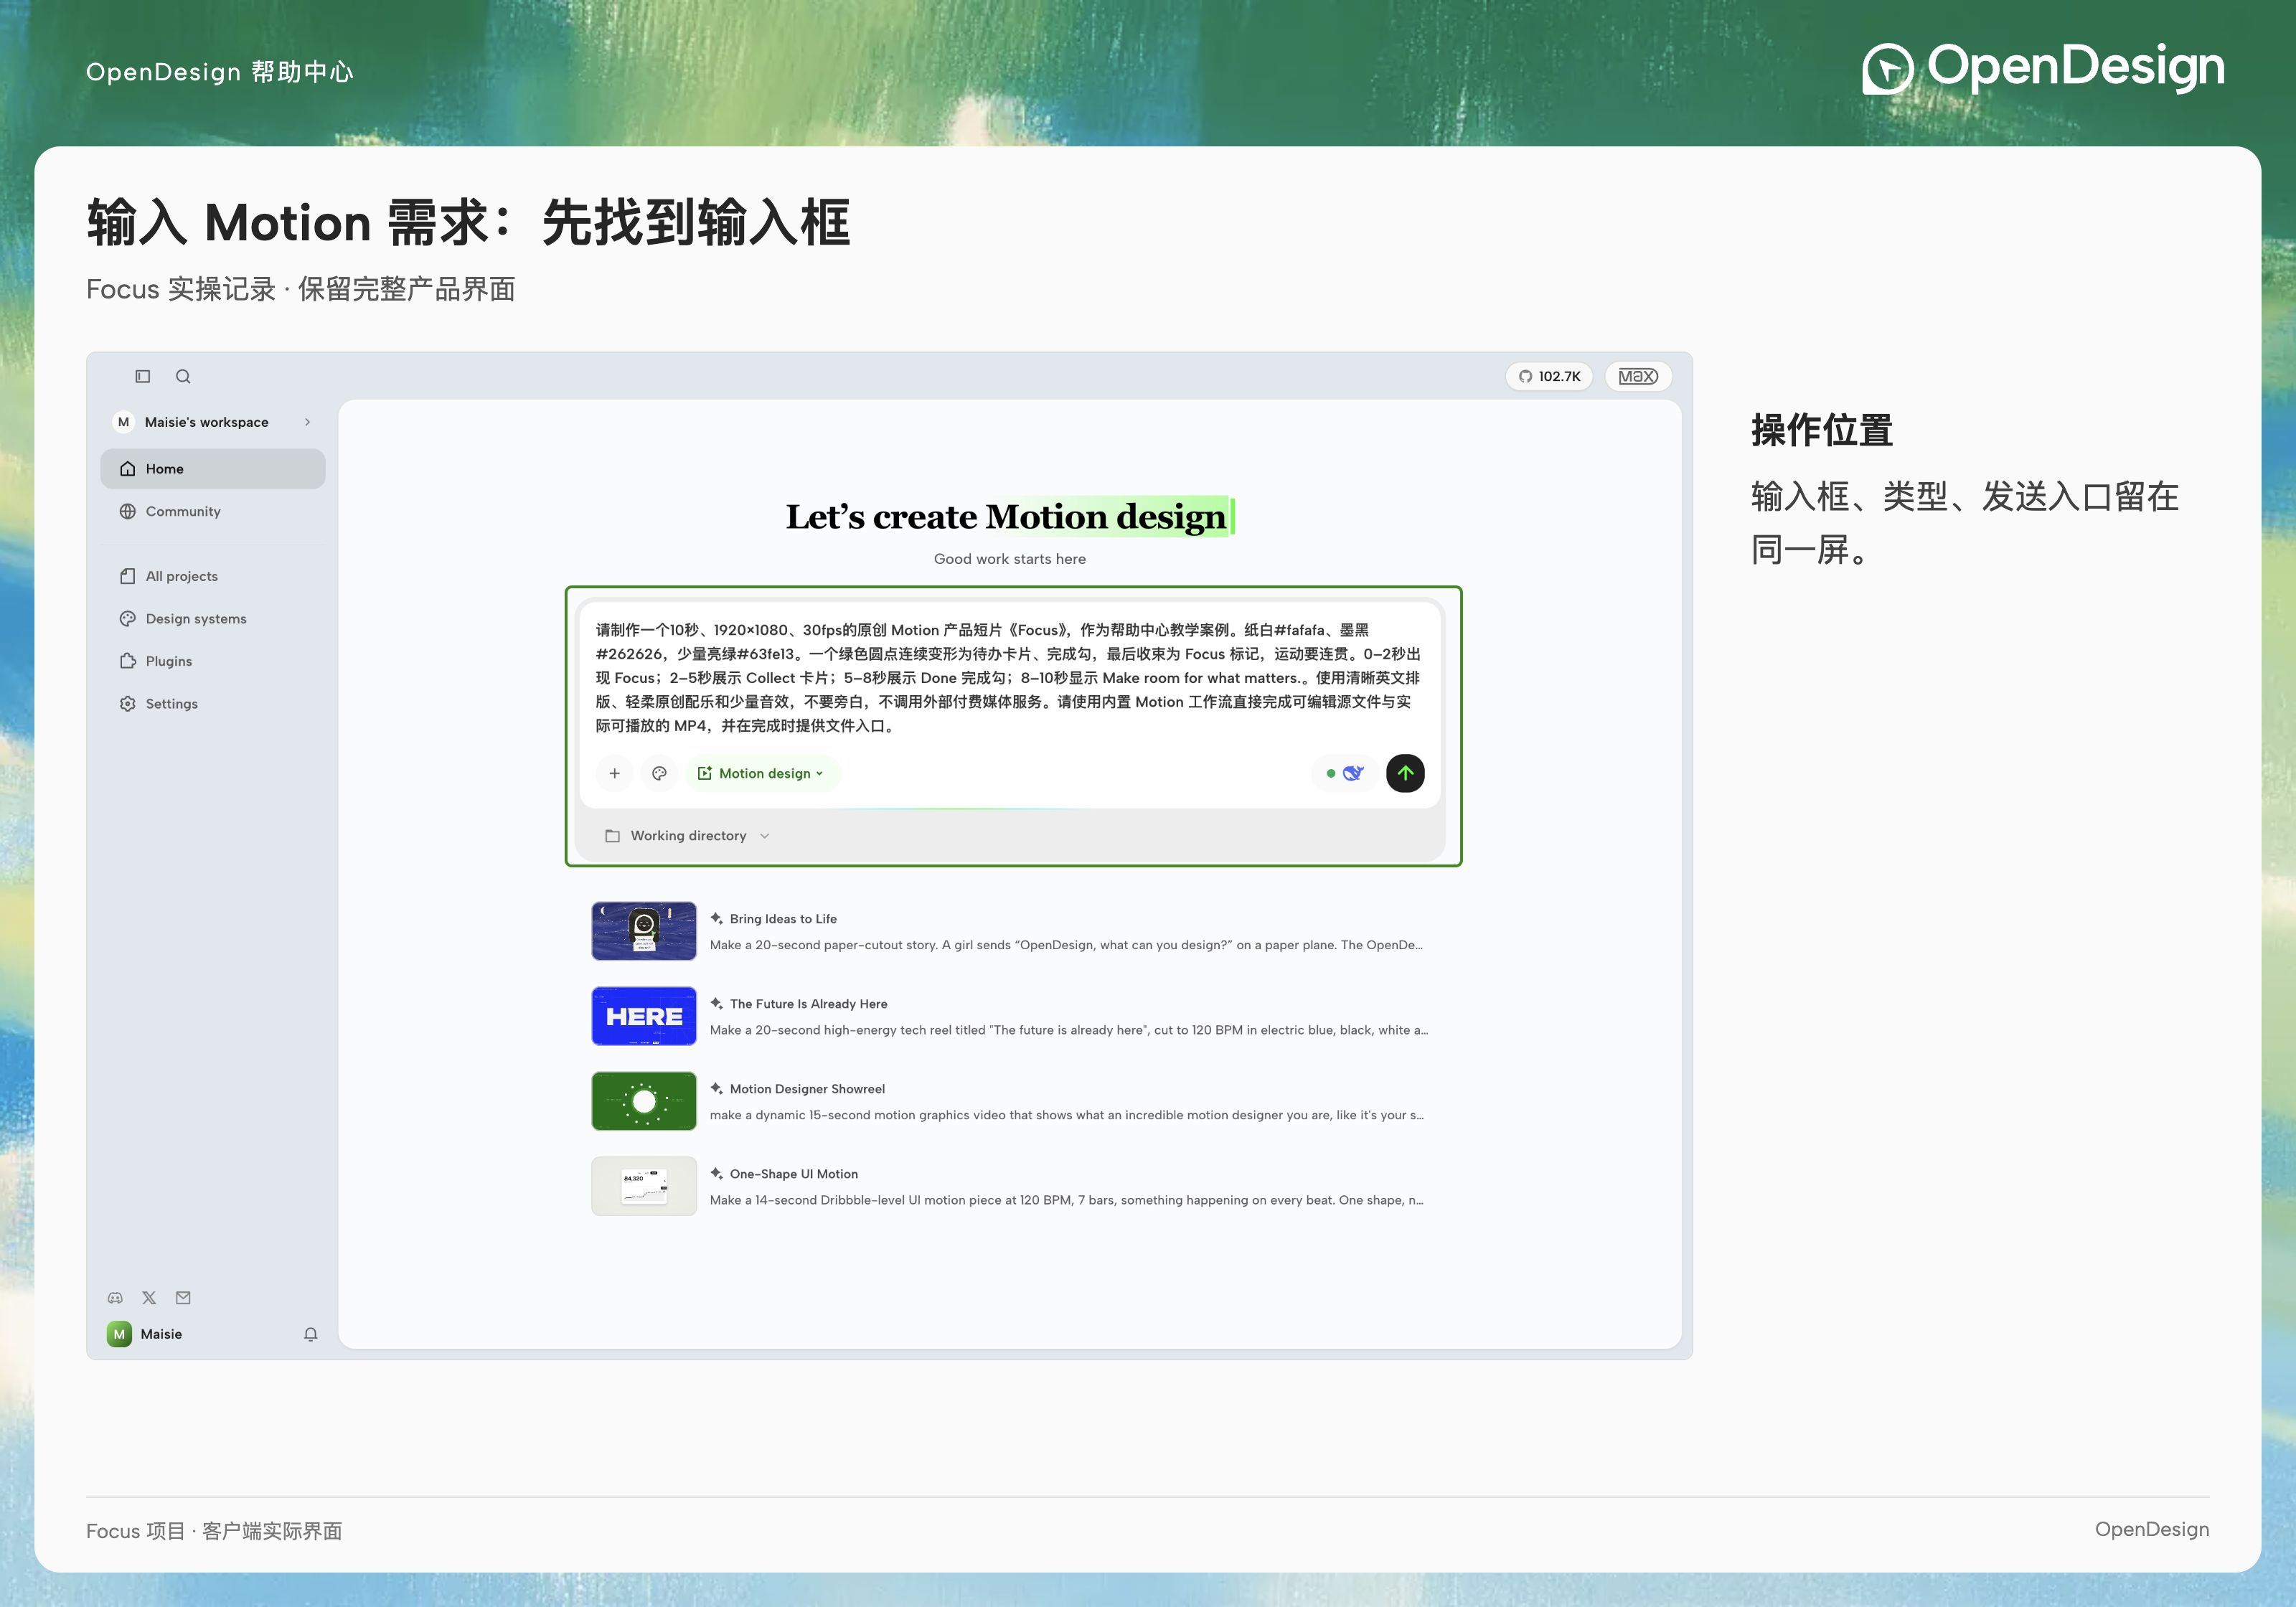Select The Future Is Already Here example

coord(1010,1016)
